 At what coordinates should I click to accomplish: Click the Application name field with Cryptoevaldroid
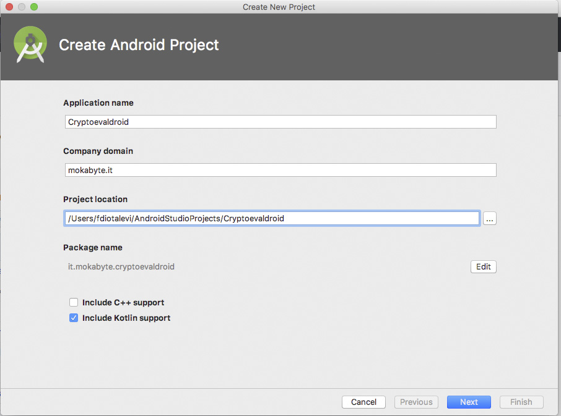(280, 122)
